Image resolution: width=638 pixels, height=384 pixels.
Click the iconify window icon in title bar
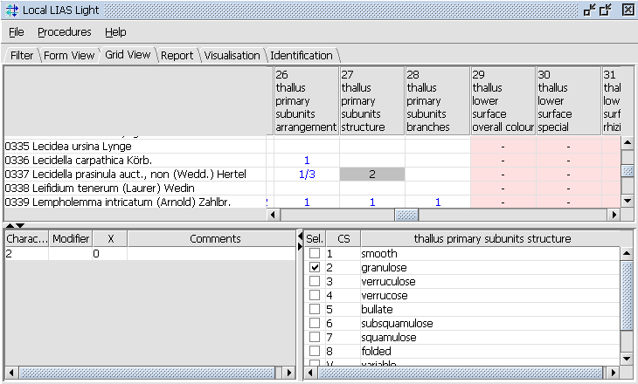click(590, 10)
